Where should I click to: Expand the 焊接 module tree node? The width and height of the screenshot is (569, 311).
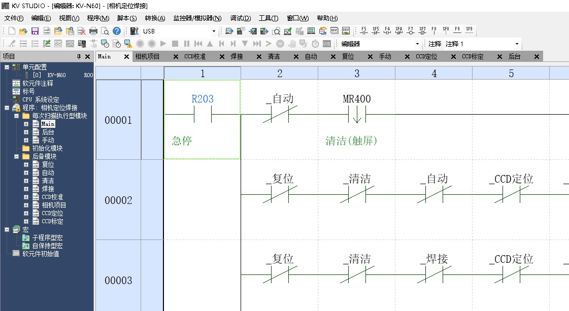coord(26,189)
